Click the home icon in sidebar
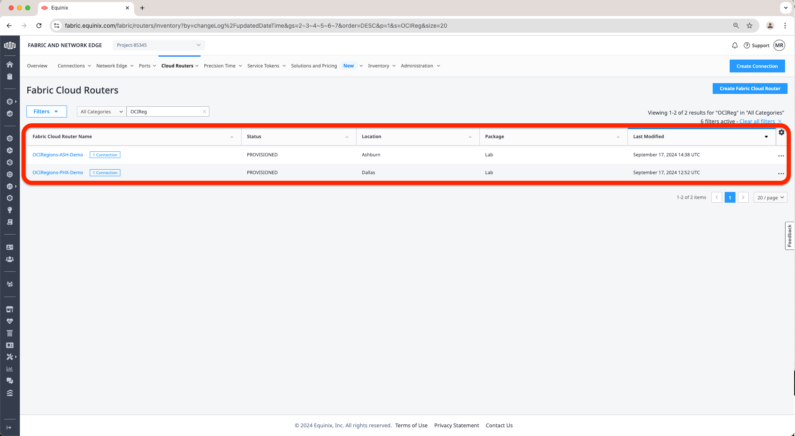 [x=10, y=65]
